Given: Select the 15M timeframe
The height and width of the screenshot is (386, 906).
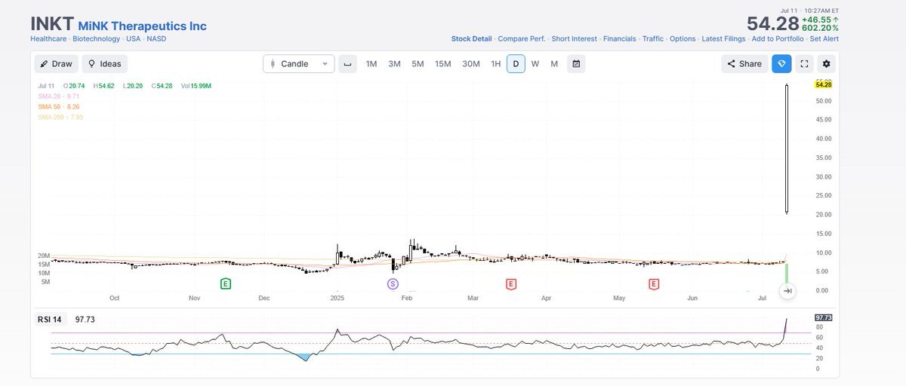Looking at the screenshot, I should pyautogui.click(x=443, y=64).
